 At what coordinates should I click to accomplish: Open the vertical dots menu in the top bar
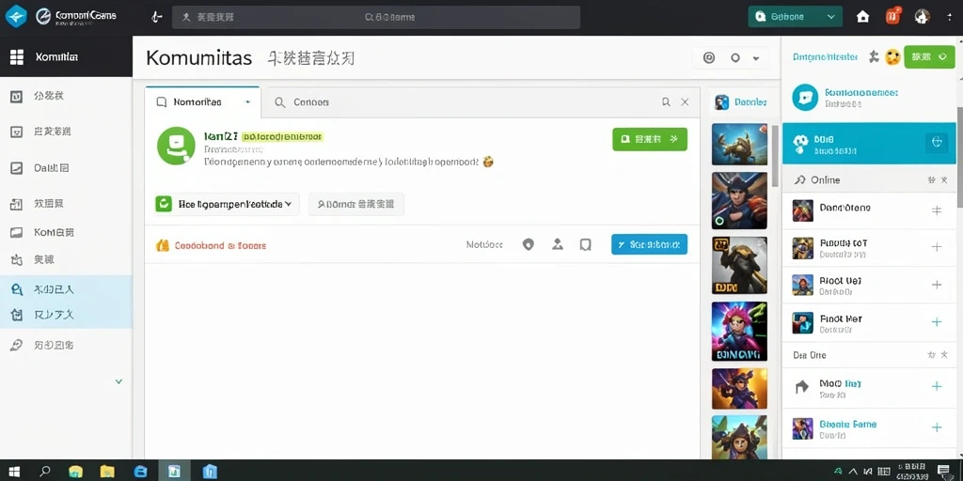pyautogui.click(x=950, y=17)
